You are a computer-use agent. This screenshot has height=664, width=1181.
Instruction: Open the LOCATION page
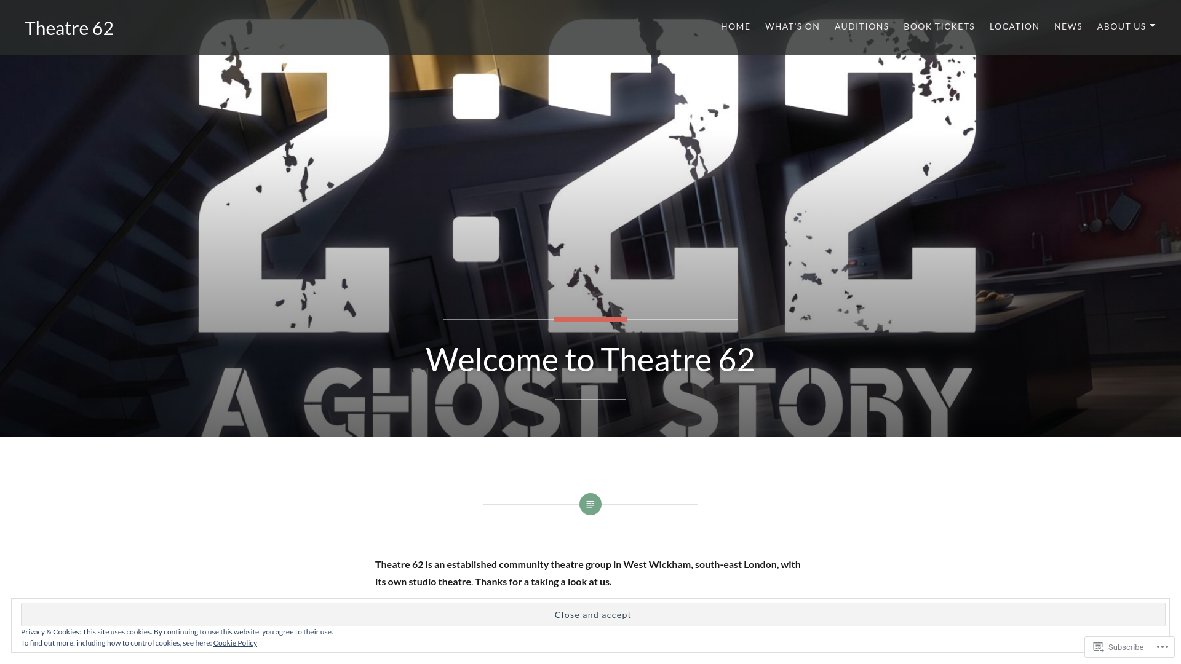click(x=1014, y=26)
